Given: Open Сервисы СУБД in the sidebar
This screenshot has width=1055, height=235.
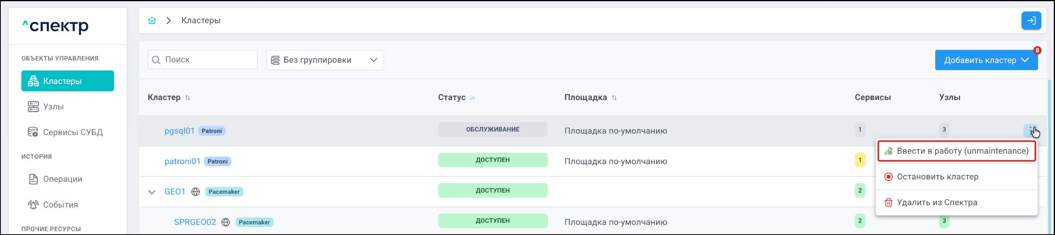Looking at the screenshot, I should 72,132.
